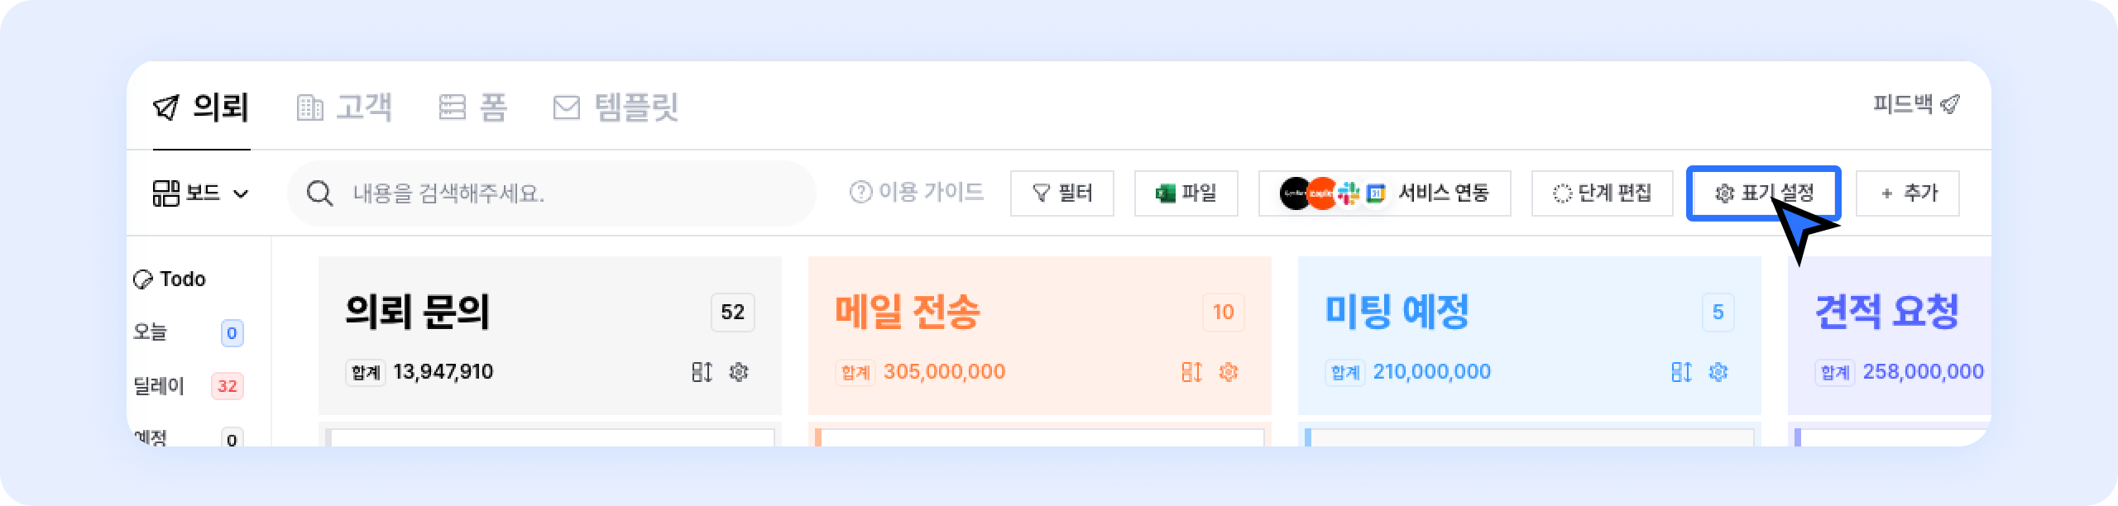Click the 표기 설정 button
The height and width of the screenshot is (506, 2118).
1763,193
